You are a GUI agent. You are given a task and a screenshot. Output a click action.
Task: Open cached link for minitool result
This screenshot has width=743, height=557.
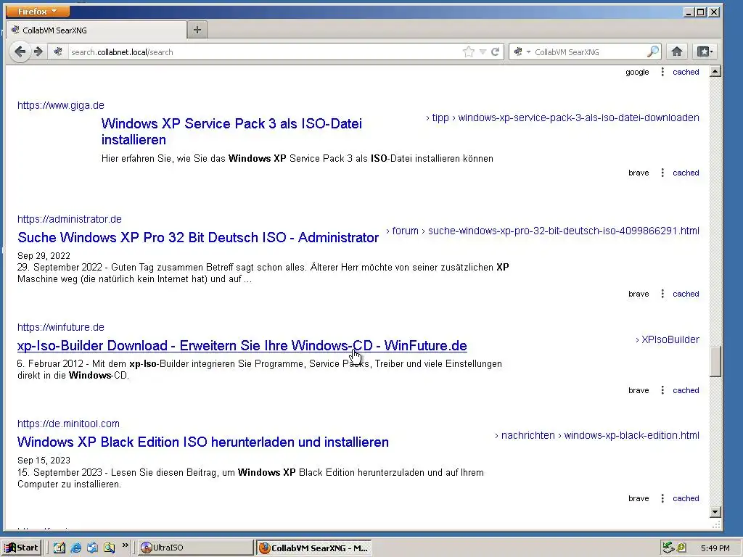coord(686,498)
